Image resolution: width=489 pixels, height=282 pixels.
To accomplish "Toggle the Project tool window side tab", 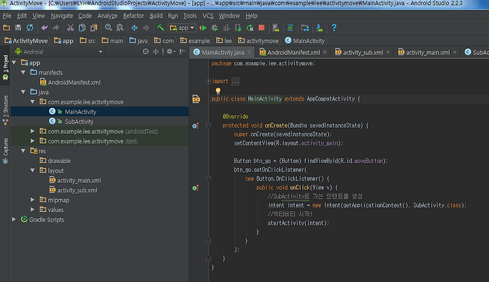I will (5, 67).
